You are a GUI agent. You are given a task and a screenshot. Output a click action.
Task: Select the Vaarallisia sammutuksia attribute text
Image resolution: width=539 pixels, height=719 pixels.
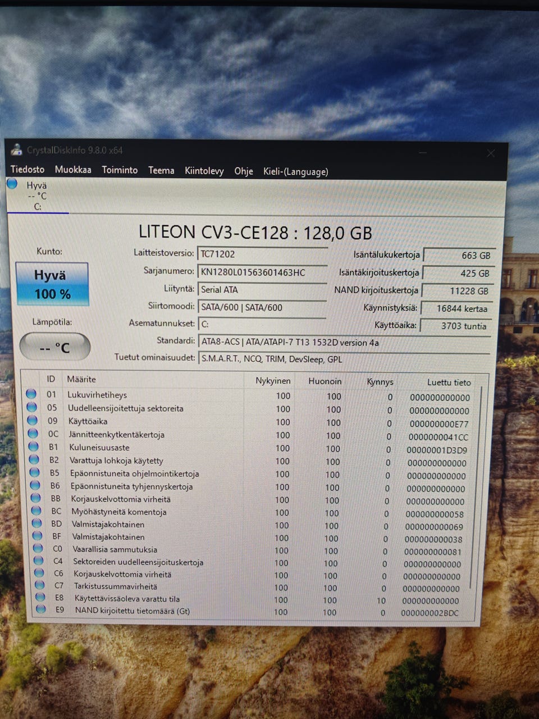pos(115,549)
